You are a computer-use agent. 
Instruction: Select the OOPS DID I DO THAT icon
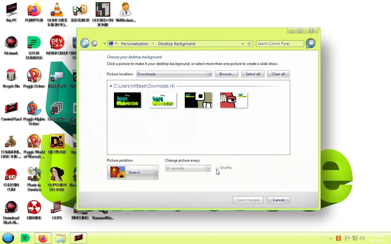click(x=57, y=179)
